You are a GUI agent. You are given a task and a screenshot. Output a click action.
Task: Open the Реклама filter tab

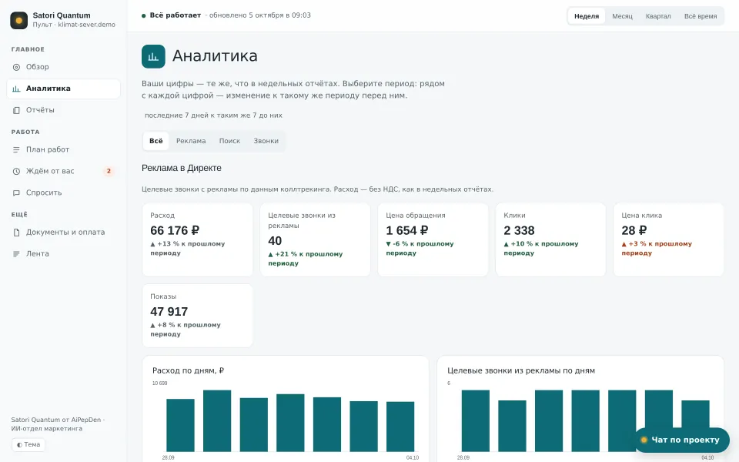pyautogui.click(x=191, y=141)
